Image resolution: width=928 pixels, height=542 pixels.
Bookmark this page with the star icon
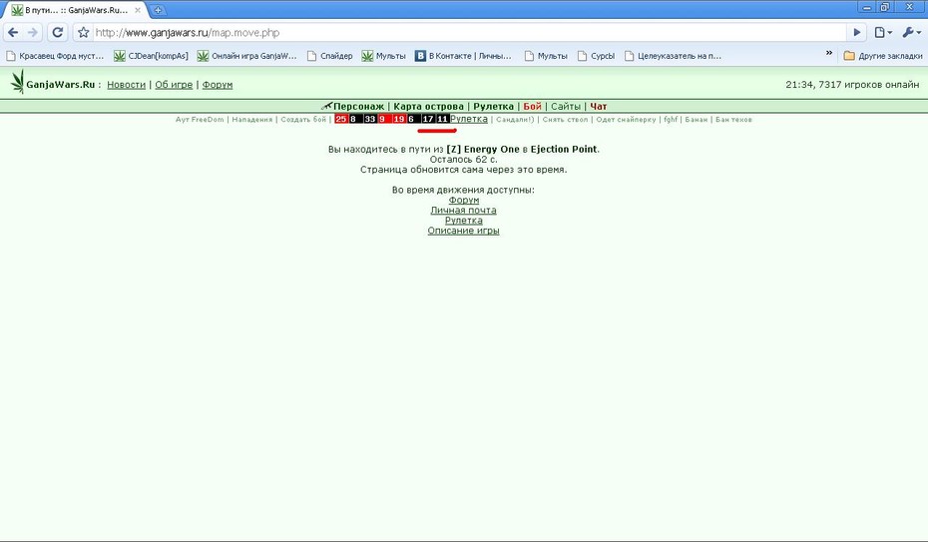pyautogui.click(x=84, y=33)
